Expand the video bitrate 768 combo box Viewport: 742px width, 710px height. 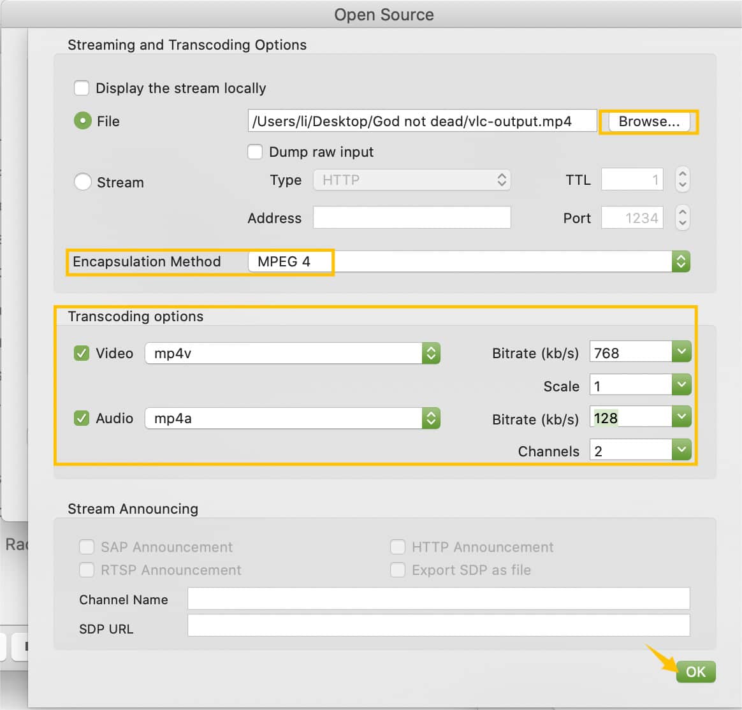(681, 352)
